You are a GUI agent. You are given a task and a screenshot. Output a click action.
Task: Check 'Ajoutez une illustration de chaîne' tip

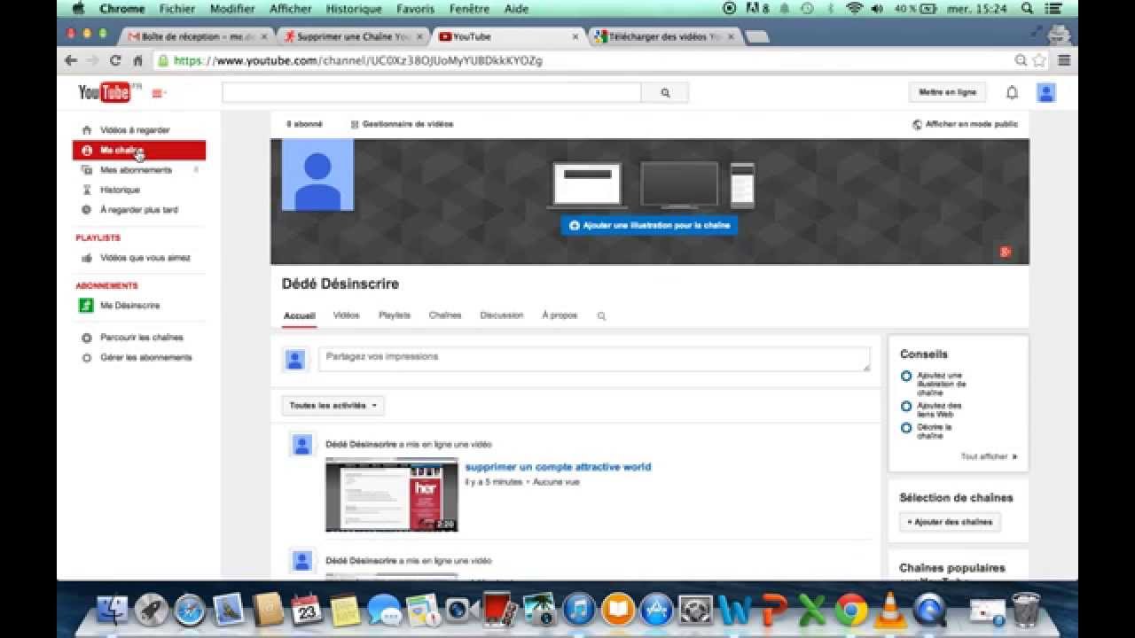(x=905, y=376)
